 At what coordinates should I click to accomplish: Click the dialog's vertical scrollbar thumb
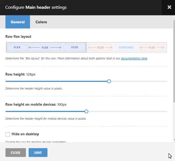[x=174, y=60]
